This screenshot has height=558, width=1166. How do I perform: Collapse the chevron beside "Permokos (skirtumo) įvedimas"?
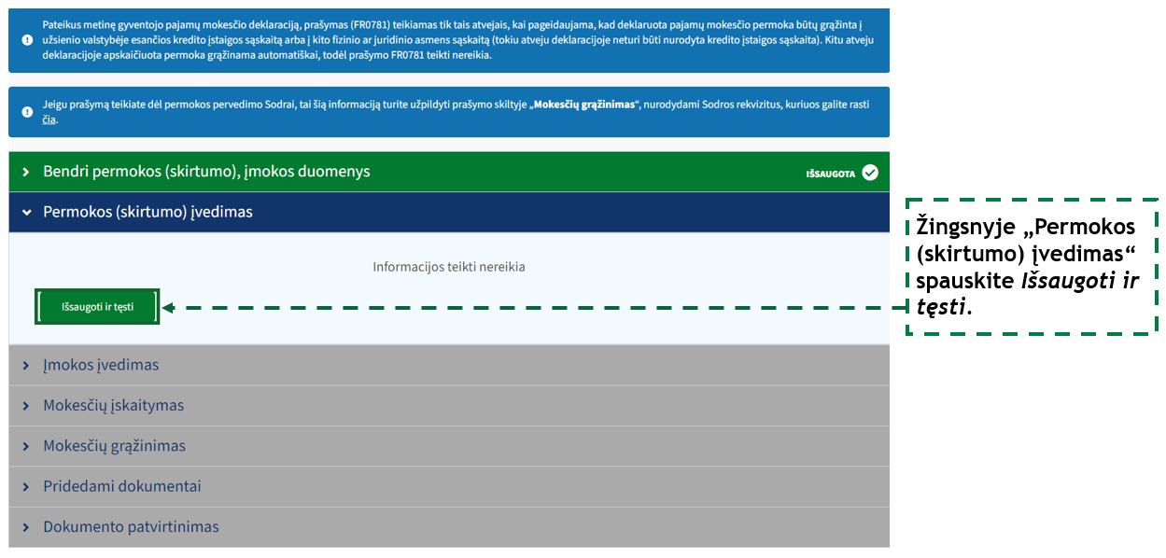(x=26, y=213)
